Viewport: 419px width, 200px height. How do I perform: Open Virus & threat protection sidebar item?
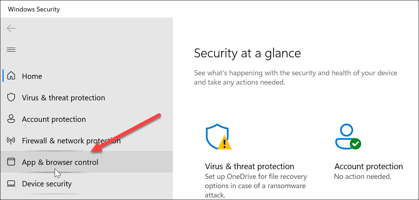tap(63, 98)
